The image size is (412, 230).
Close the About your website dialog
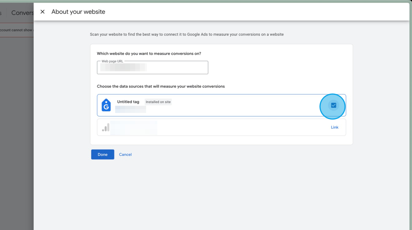(x=42, y=11)
